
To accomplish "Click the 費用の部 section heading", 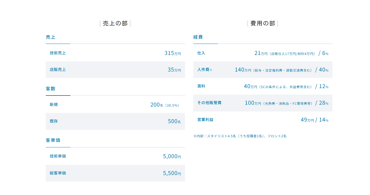I will 263,24.
